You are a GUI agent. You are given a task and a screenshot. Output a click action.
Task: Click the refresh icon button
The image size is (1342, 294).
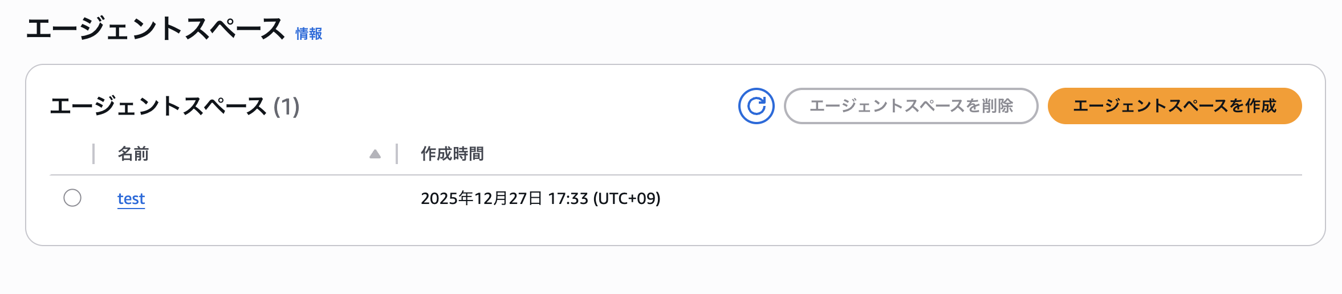(x=756, y=106)
